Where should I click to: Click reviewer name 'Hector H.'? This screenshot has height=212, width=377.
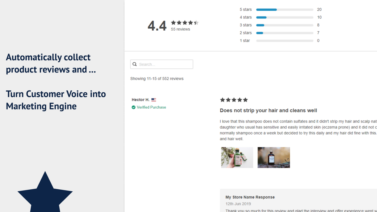[x=140, y=100]
